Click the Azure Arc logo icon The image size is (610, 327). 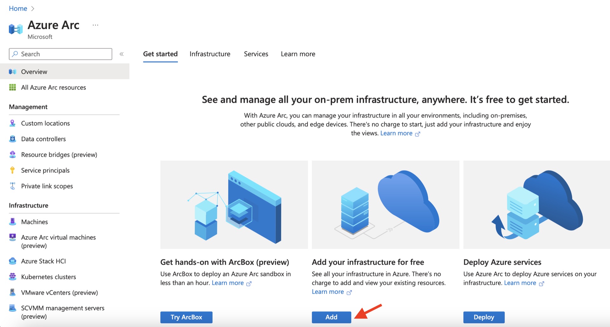coord(15,29)
